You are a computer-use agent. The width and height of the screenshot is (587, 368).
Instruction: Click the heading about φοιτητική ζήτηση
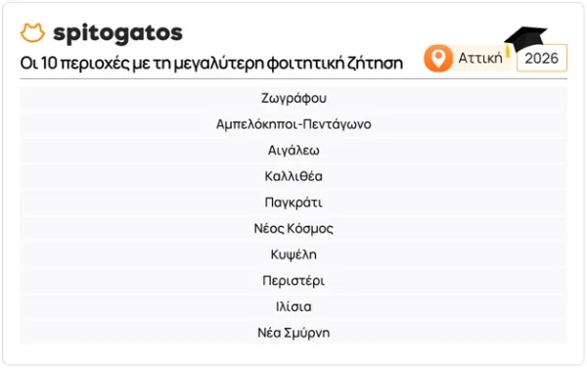click(211, 63)
